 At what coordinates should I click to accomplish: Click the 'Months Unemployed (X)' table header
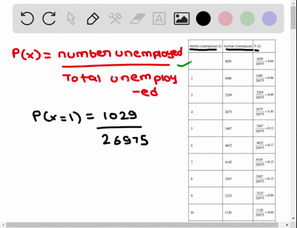(x=205, y=46)
